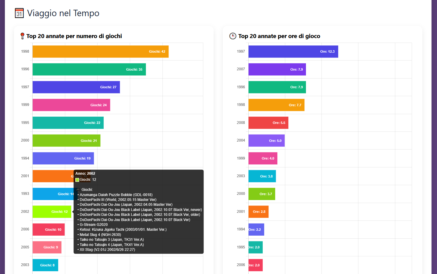Image resolution: width=437 pixels, height=274 pixels.
Task: Click the clock icon beside Top 20 annate per ore di gioco
Action: pyautogui.click(x=233, y=36)
